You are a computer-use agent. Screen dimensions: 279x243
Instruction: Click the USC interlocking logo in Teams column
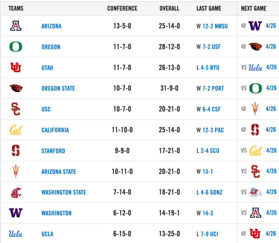click(x=16, y=109)
